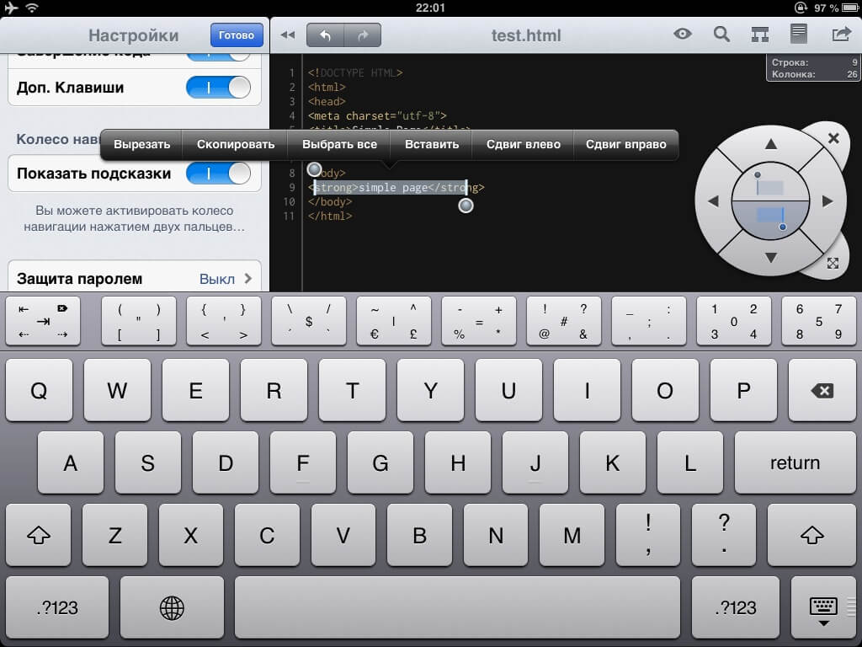
Task: Grab the selection end handle
Action: [466, 206]
